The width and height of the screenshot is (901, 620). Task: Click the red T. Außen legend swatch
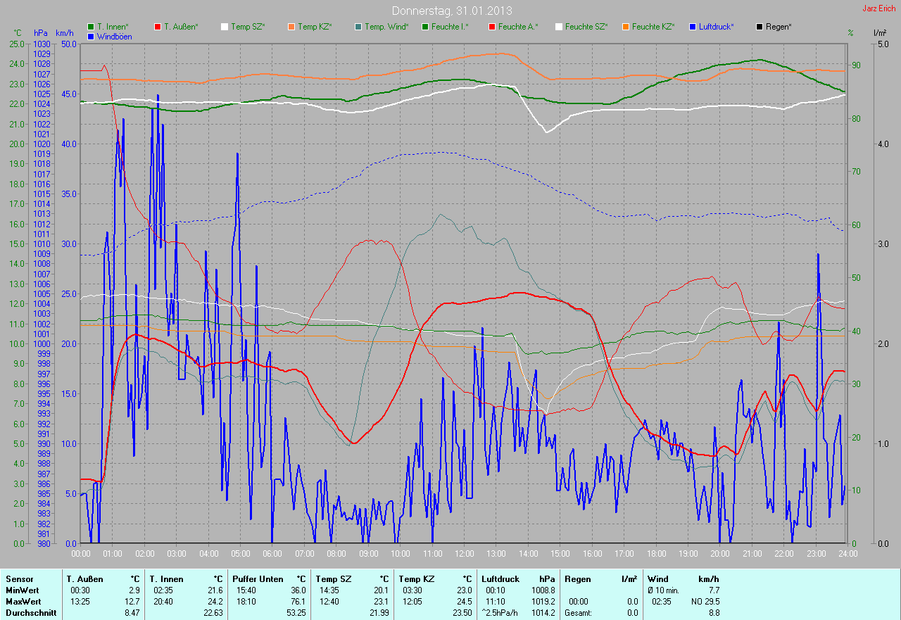pyautogui.click(x=158, y=27)
